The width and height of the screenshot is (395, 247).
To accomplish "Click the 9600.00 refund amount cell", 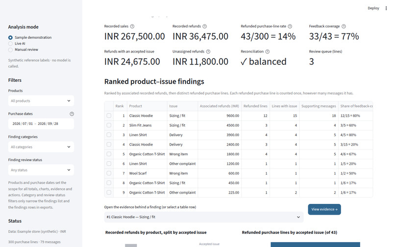I will click(220, 116).
